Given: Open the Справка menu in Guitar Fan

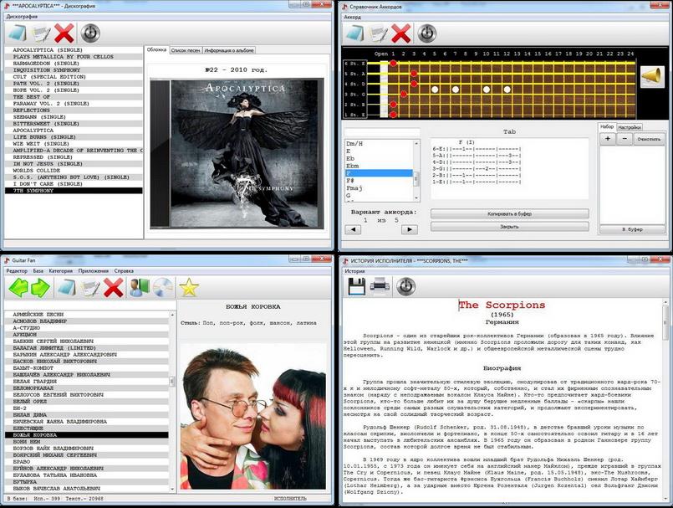Looking at the screenshot, I should [124, 271].
